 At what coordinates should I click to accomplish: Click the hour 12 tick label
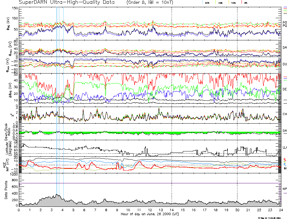tap(150, 210)
